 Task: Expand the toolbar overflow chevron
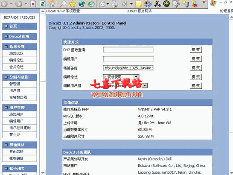pos(204,2)
